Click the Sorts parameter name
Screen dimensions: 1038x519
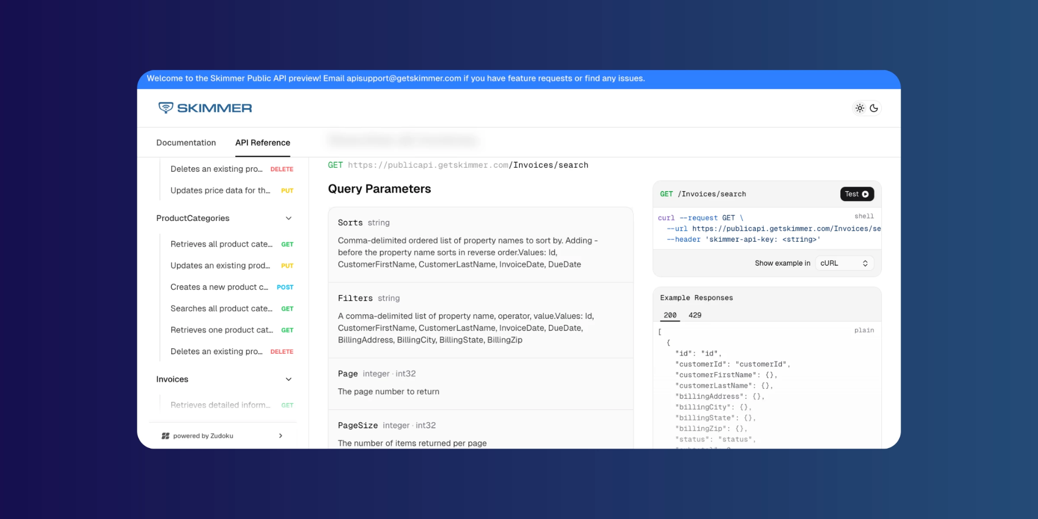click(350, 223)
